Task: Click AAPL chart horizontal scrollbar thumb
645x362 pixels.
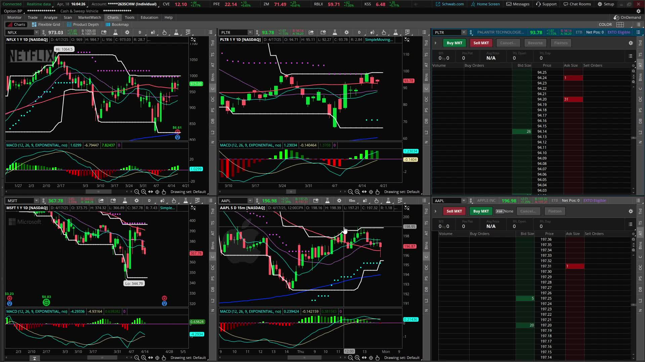Action: (304, 358)
